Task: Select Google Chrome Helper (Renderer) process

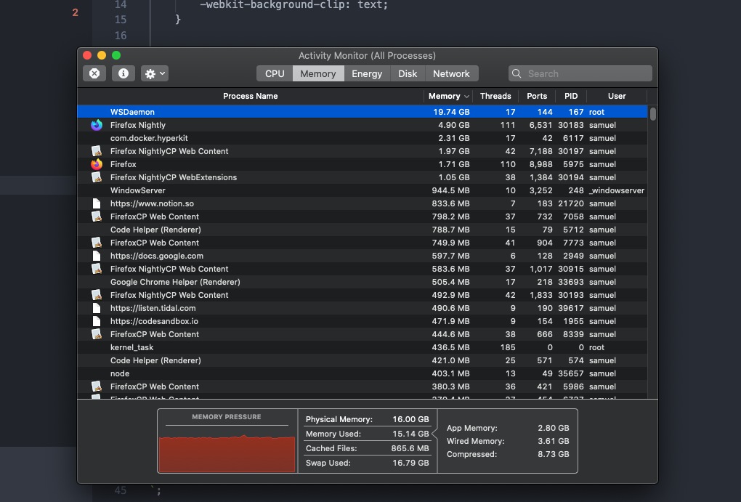Action: pos(363,282)
